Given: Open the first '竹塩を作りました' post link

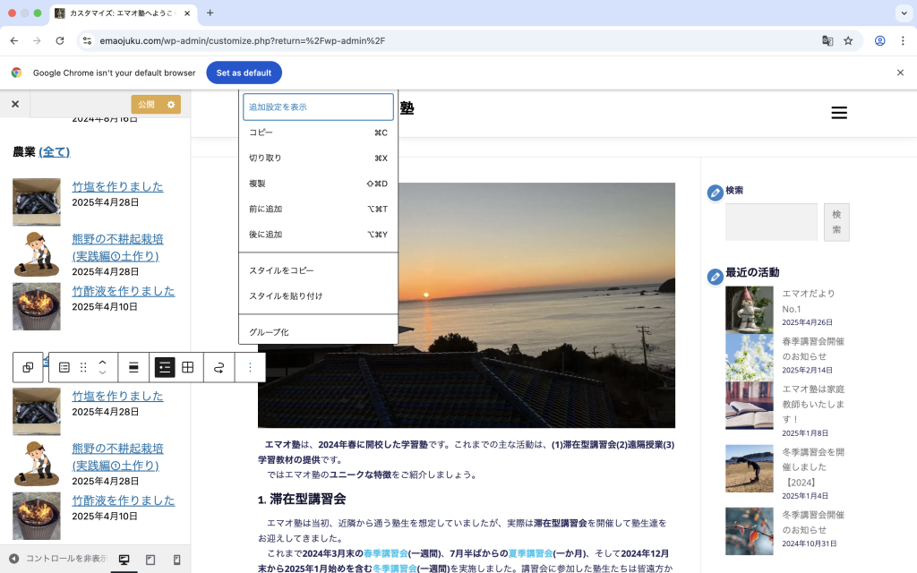Looking at the screenshot, I should point(117,186).
